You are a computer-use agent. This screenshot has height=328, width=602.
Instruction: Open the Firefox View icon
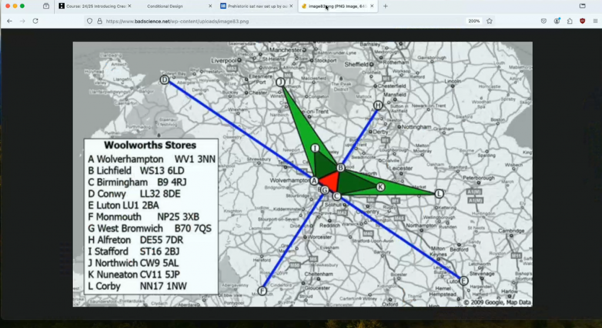tap(46, 6)
